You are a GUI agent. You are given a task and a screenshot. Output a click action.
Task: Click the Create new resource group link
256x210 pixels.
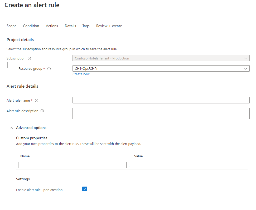click(x=81, y=74)
